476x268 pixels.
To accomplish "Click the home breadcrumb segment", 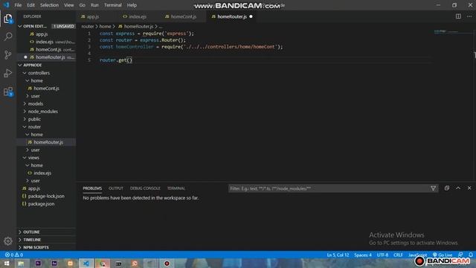I will coord(105,27).
